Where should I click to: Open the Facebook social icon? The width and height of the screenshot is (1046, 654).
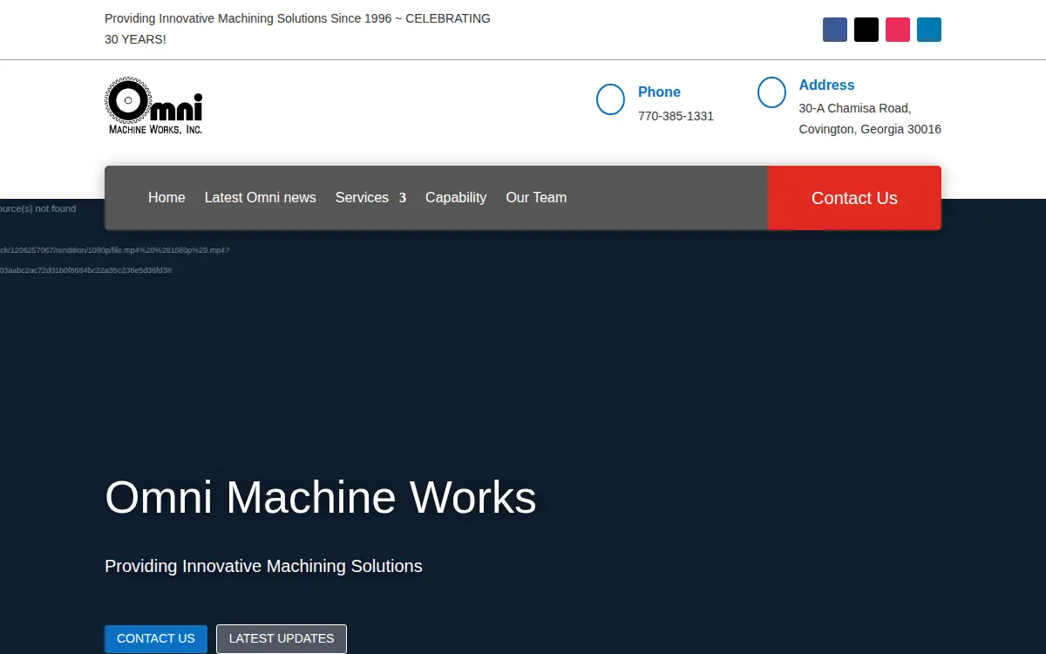click(x=835, y=30)
